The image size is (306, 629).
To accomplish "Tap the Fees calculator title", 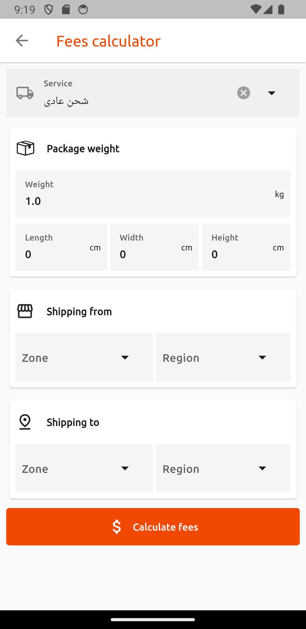I will [109, 41].
